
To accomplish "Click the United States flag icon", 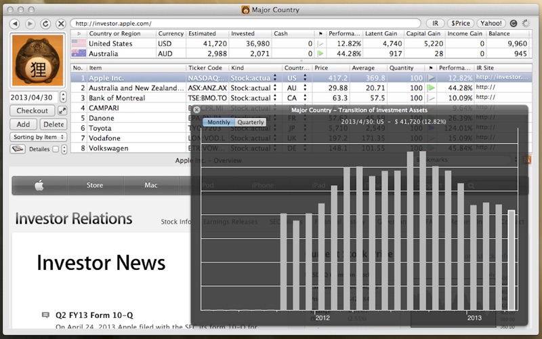I will [79, 43].
